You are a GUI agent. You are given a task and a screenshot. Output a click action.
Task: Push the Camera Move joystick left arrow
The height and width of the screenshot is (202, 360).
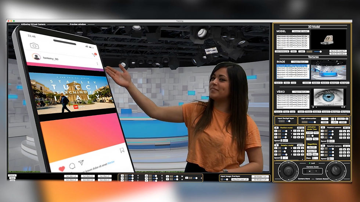tap(280, 171)
